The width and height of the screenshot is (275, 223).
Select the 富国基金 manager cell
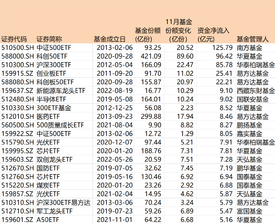256,211
